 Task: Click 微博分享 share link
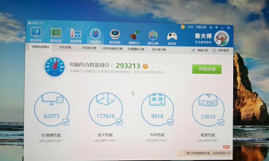(200, 50)
